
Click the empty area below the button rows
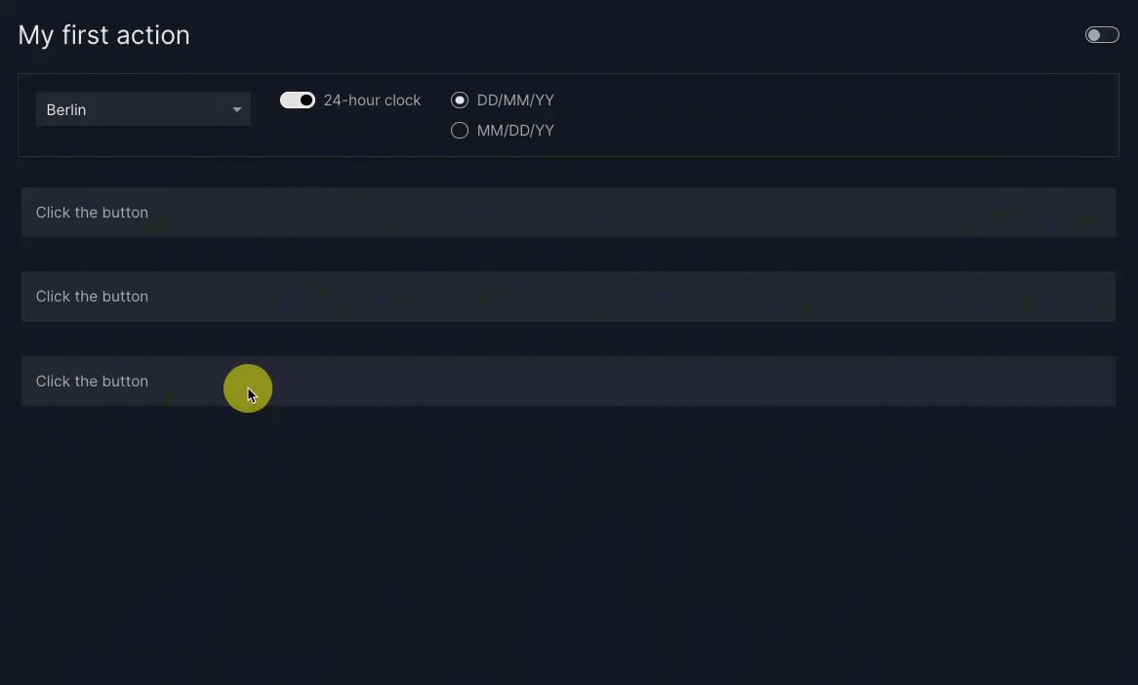point(566,546)
